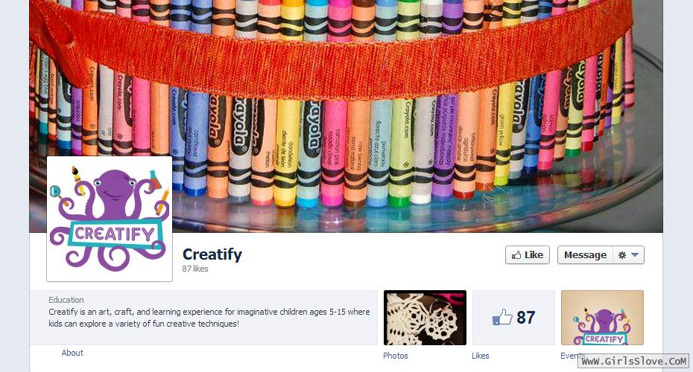Open the Creatify octopus profile picture
Screen dimensions: 693x372
110,219
